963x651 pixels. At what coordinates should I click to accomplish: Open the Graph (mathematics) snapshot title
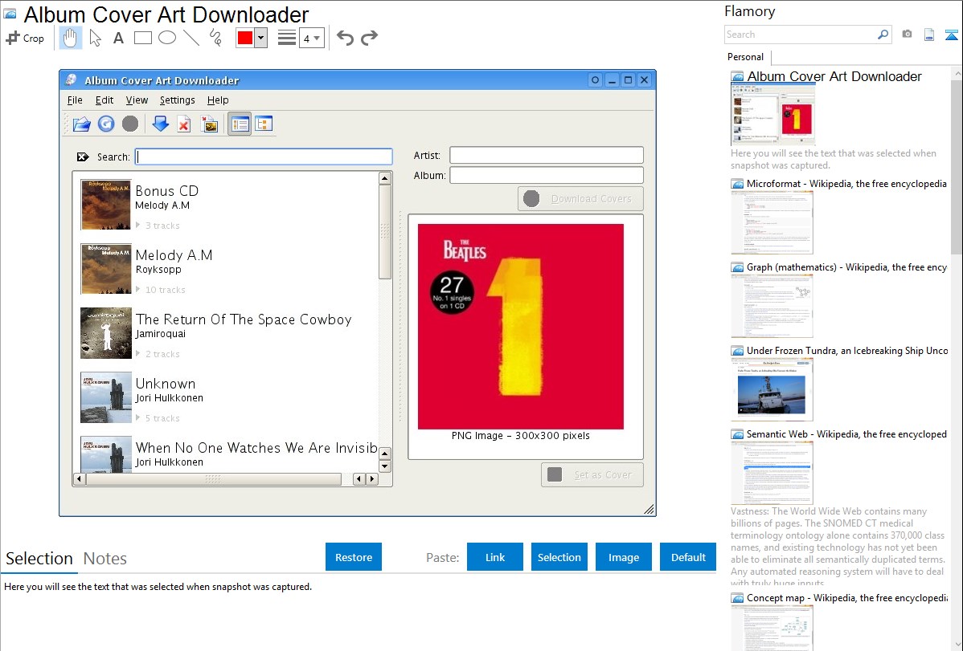(847, 267)
